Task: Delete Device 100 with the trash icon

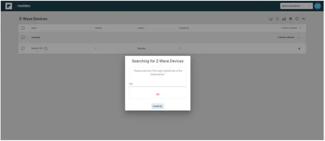Action: [299, 49]
